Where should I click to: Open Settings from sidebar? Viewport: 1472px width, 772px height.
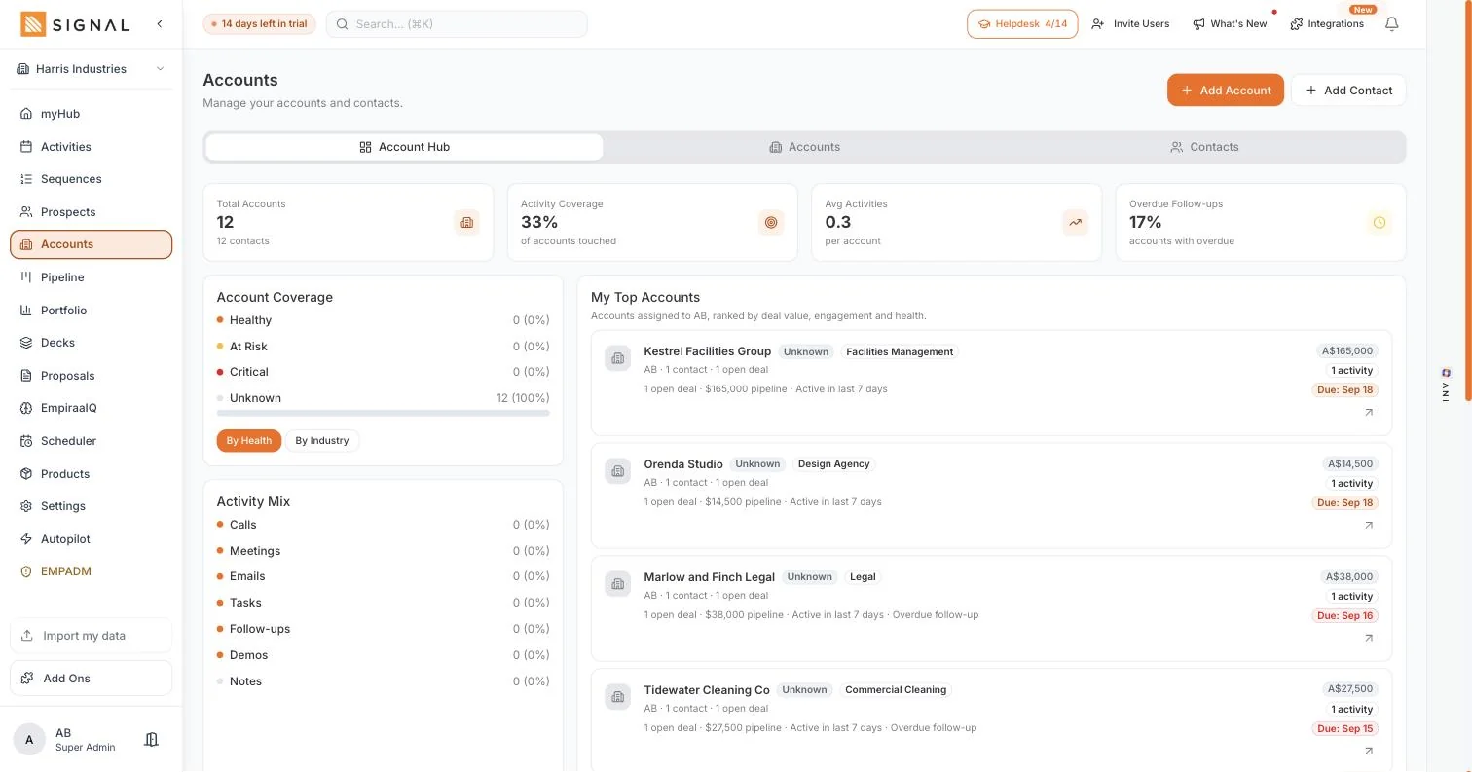point(92,506)
